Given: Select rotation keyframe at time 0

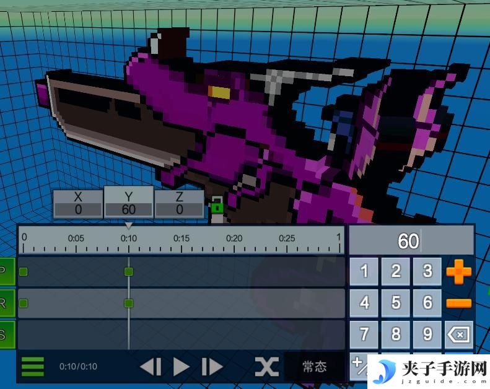Looking at the screenshot, I should 24,303.
